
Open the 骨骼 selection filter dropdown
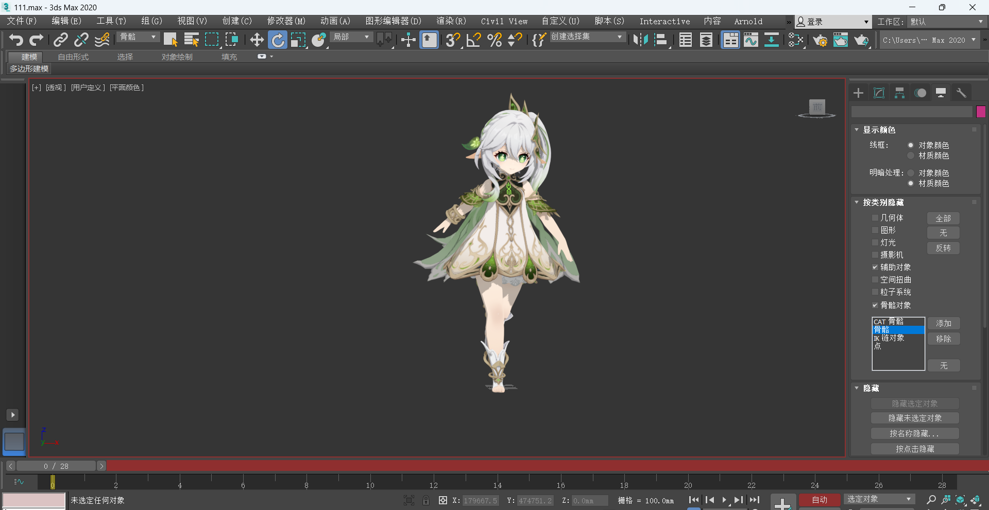point(138,37)
